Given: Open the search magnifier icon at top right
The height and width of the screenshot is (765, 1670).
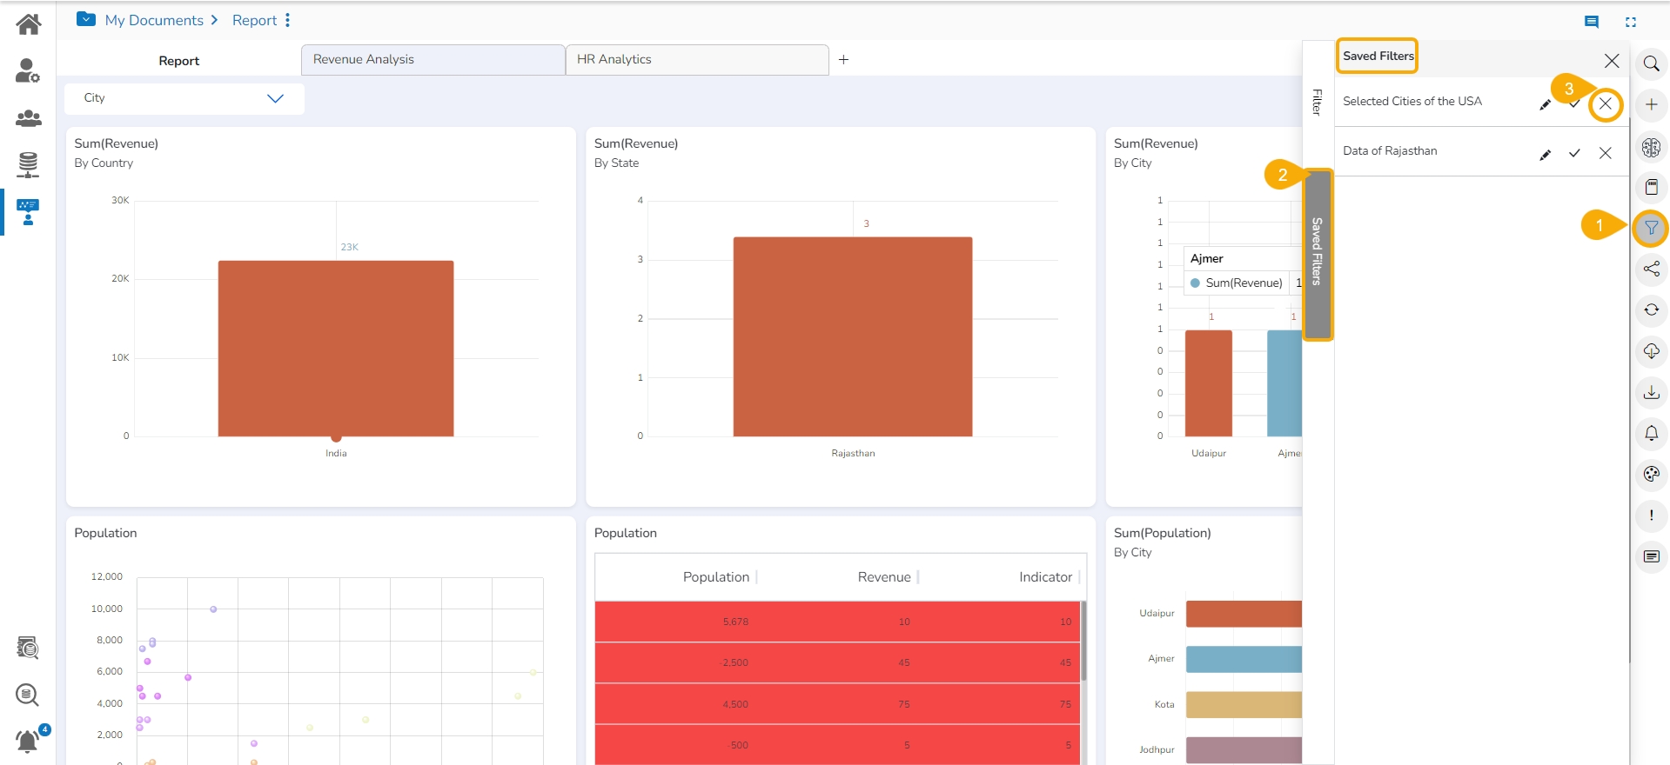Looking at the screenshot, I should pos(1651,63).
